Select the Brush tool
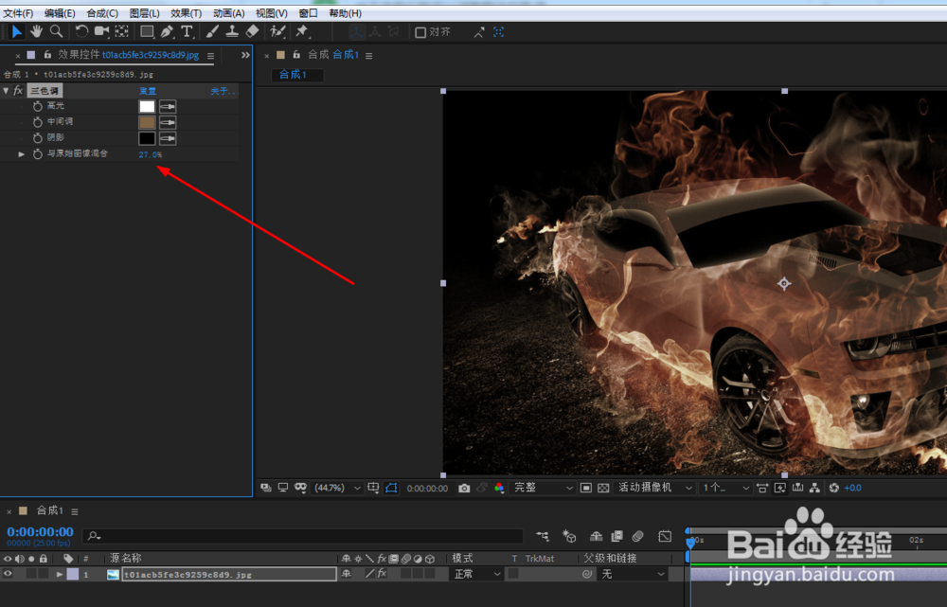947x607 pixels. coord(212,31)
